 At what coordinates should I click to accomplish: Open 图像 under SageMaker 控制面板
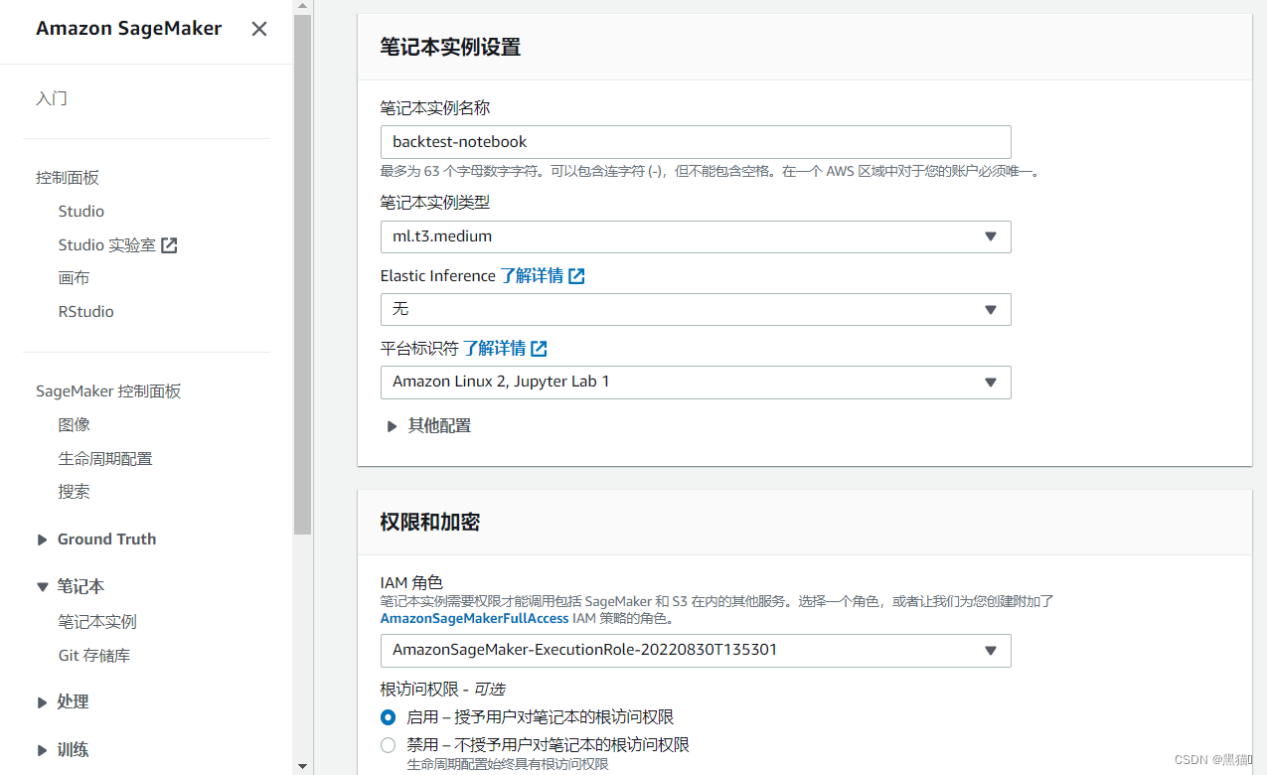75,424
